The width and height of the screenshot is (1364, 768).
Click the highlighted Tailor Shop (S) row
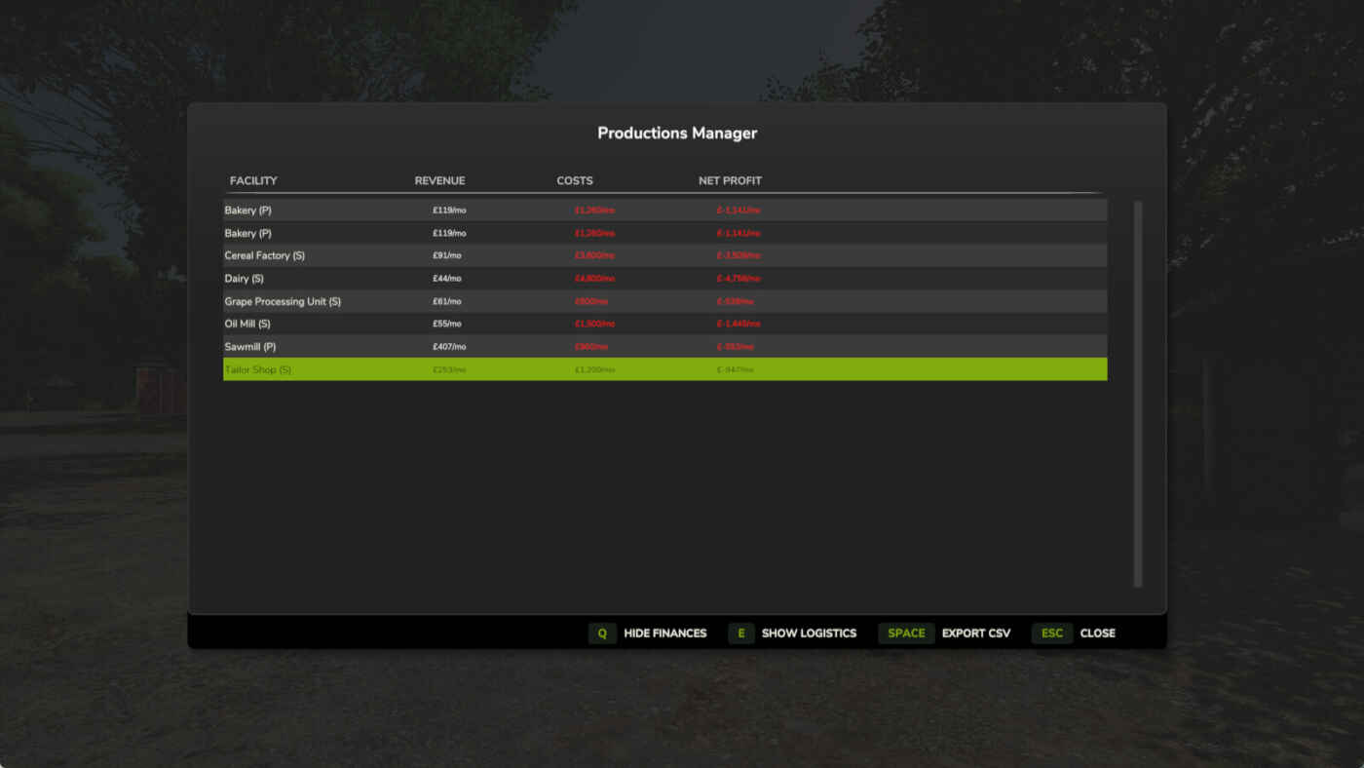click(x=664, y=369)
